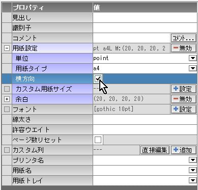
Task: Click the '(20, 20, 20, 20)' margin value
Action: pyautogui.click(x=119, y=99)
